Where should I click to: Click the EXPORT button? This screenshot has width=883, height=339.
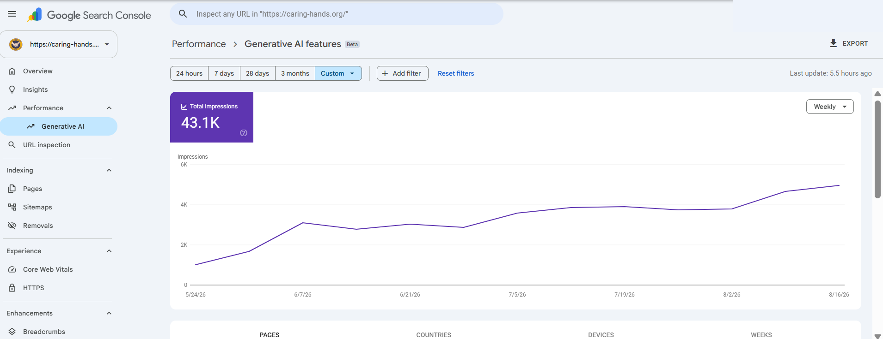point(849,43)
